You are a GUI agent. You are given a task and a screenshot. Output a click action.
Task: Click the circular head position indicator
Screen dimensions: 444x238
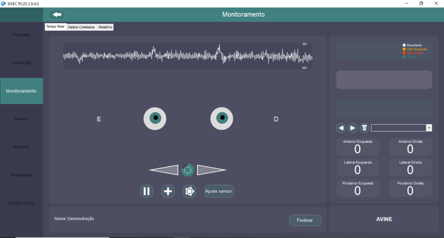(x=188, y=170)
